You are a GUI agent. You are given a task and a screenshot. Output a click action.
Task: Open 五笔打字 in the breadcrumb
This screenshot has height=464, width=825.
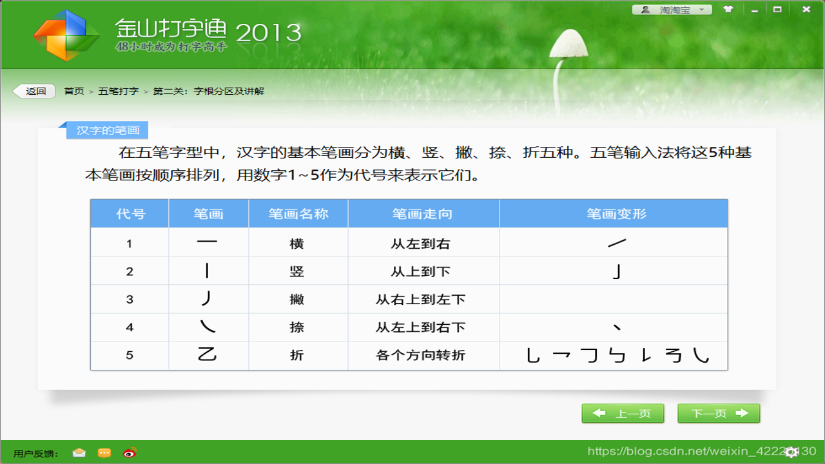click(x=119, y=92)
